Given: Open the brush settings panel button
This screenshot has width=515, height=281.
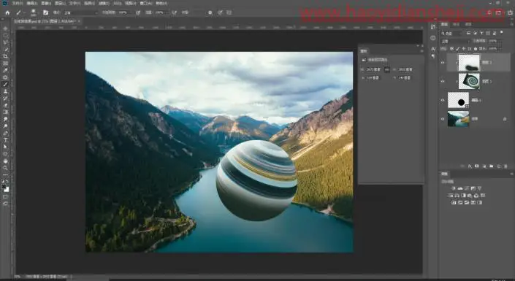Looking at the screenshot, I should (x=45, y=12).
